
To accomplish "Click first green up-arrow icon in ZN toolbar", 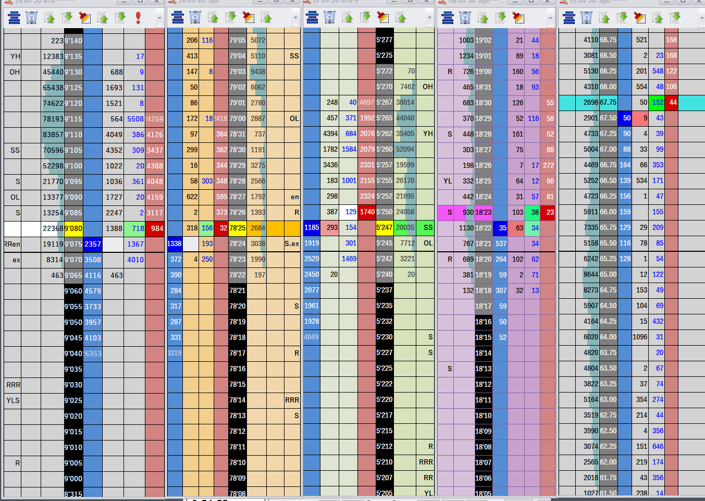I will [x=50, y=18].
